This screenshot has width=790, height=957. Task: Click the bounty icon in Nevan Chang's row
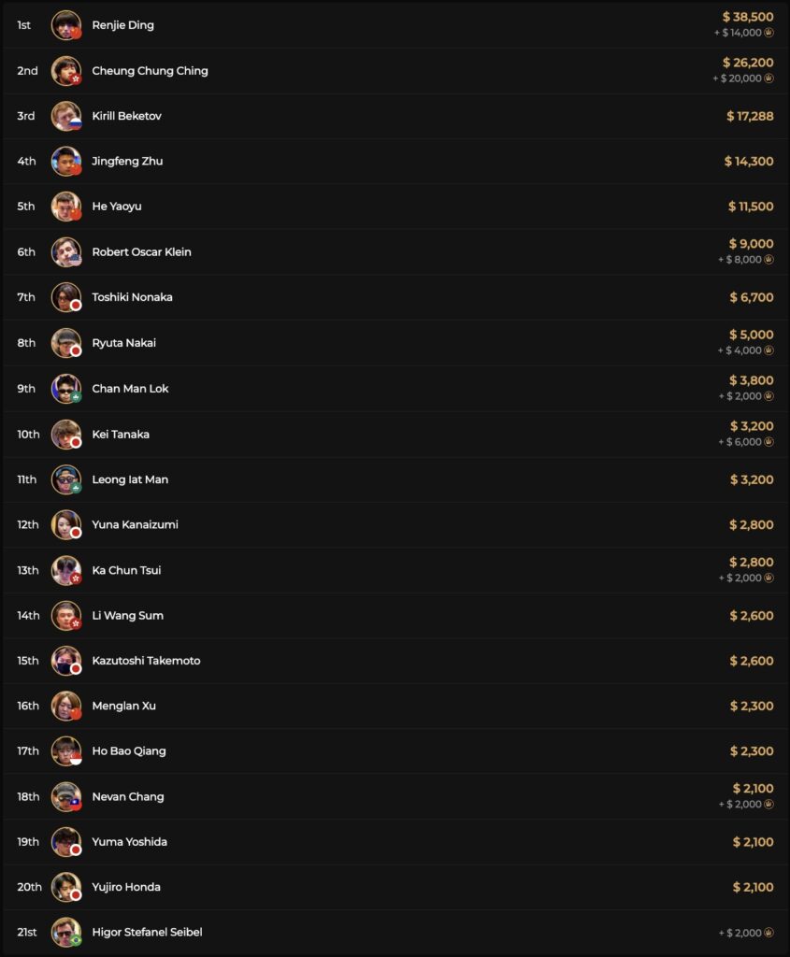(x=768, y=805)
